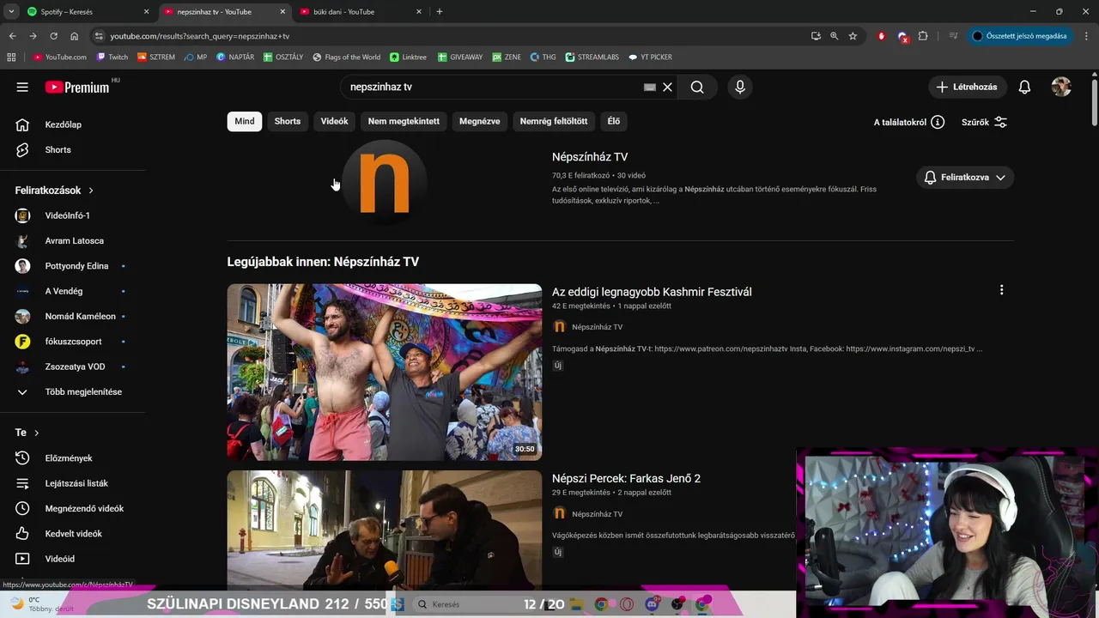
Task: Open the Farkas Jenő 2 video thumbnail
Action: coord(384,529)
